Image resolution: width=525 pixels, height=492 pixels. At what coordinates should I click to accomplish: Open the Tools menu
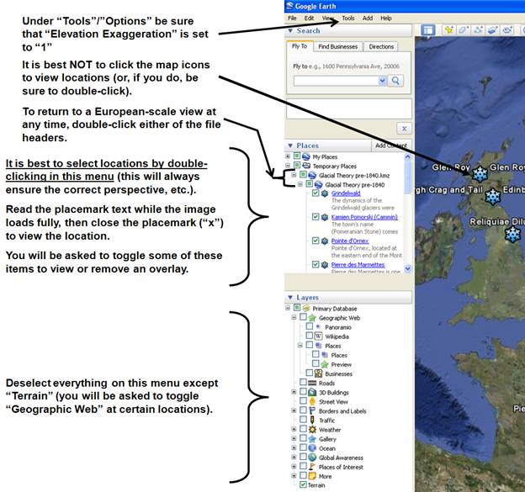(x=347, y=18)
